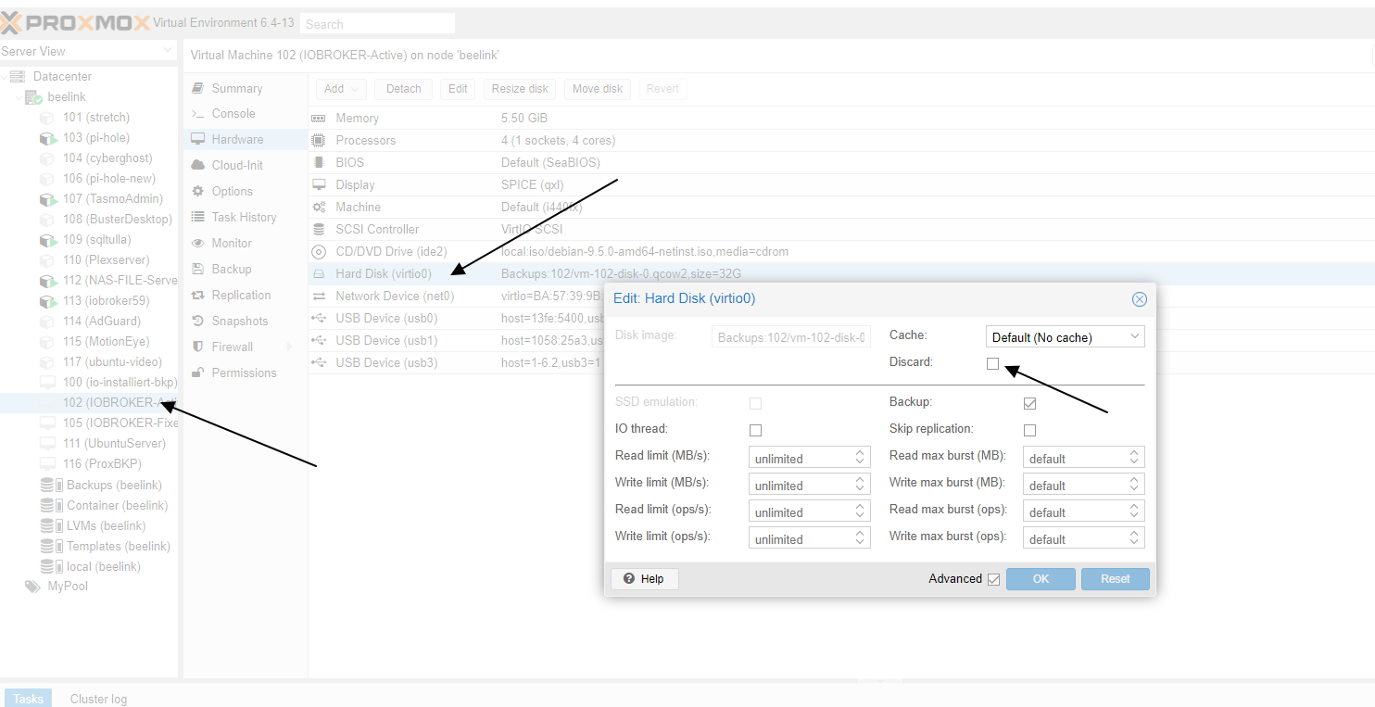The width and height of the screenshot is (1375, 707).
Task: Click VM monitor icon for 111 (UbuntuServer)
Action: point(47,443)
